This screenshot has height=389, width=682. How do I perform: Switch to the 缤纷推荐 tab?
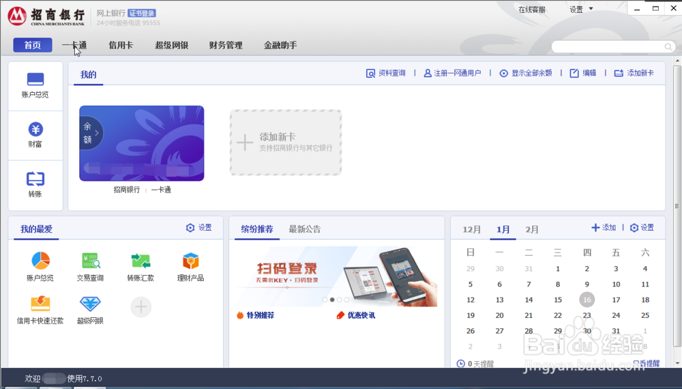257,229
